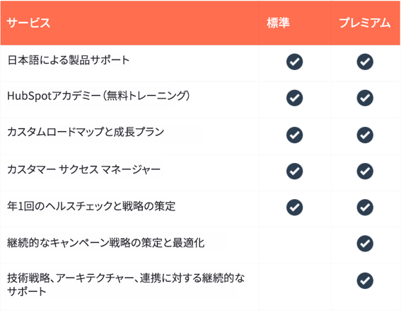The image size is (401, 311).
Task: Click the 年1回のヘルスチェックと戦略の策定 label
Action: tap(91, 206)
